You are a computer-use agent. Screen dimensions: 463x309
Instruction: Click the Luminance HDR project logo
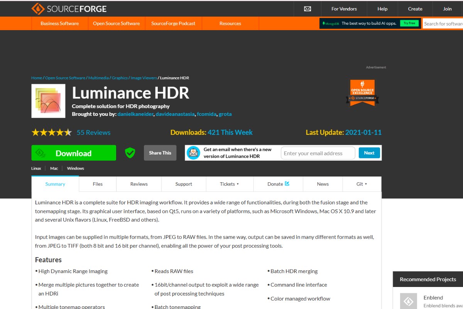click(48, 101)
